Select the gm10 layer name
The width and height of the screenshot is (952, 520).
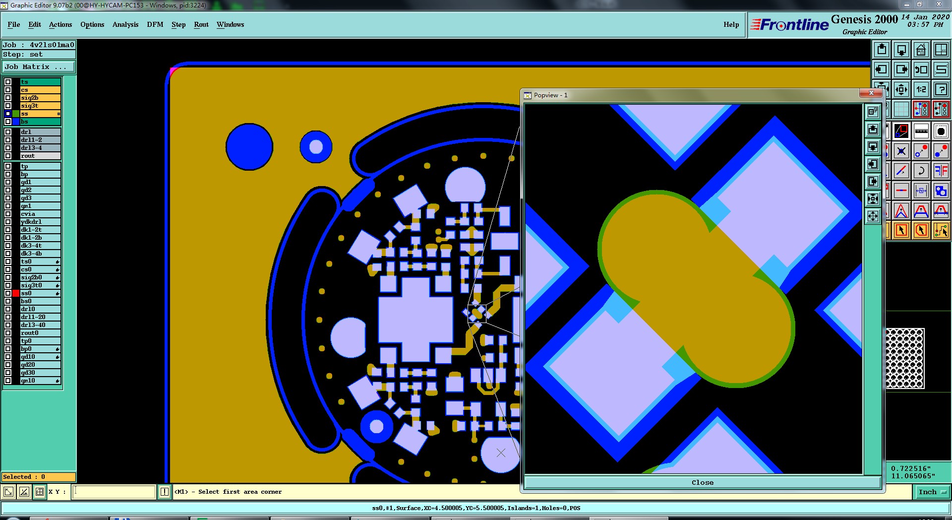(40, 381)
